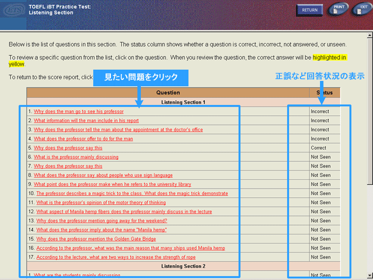Click the EXIT icon button
Viewport: 373px width, 280px height.
click(x=363, y=9)
